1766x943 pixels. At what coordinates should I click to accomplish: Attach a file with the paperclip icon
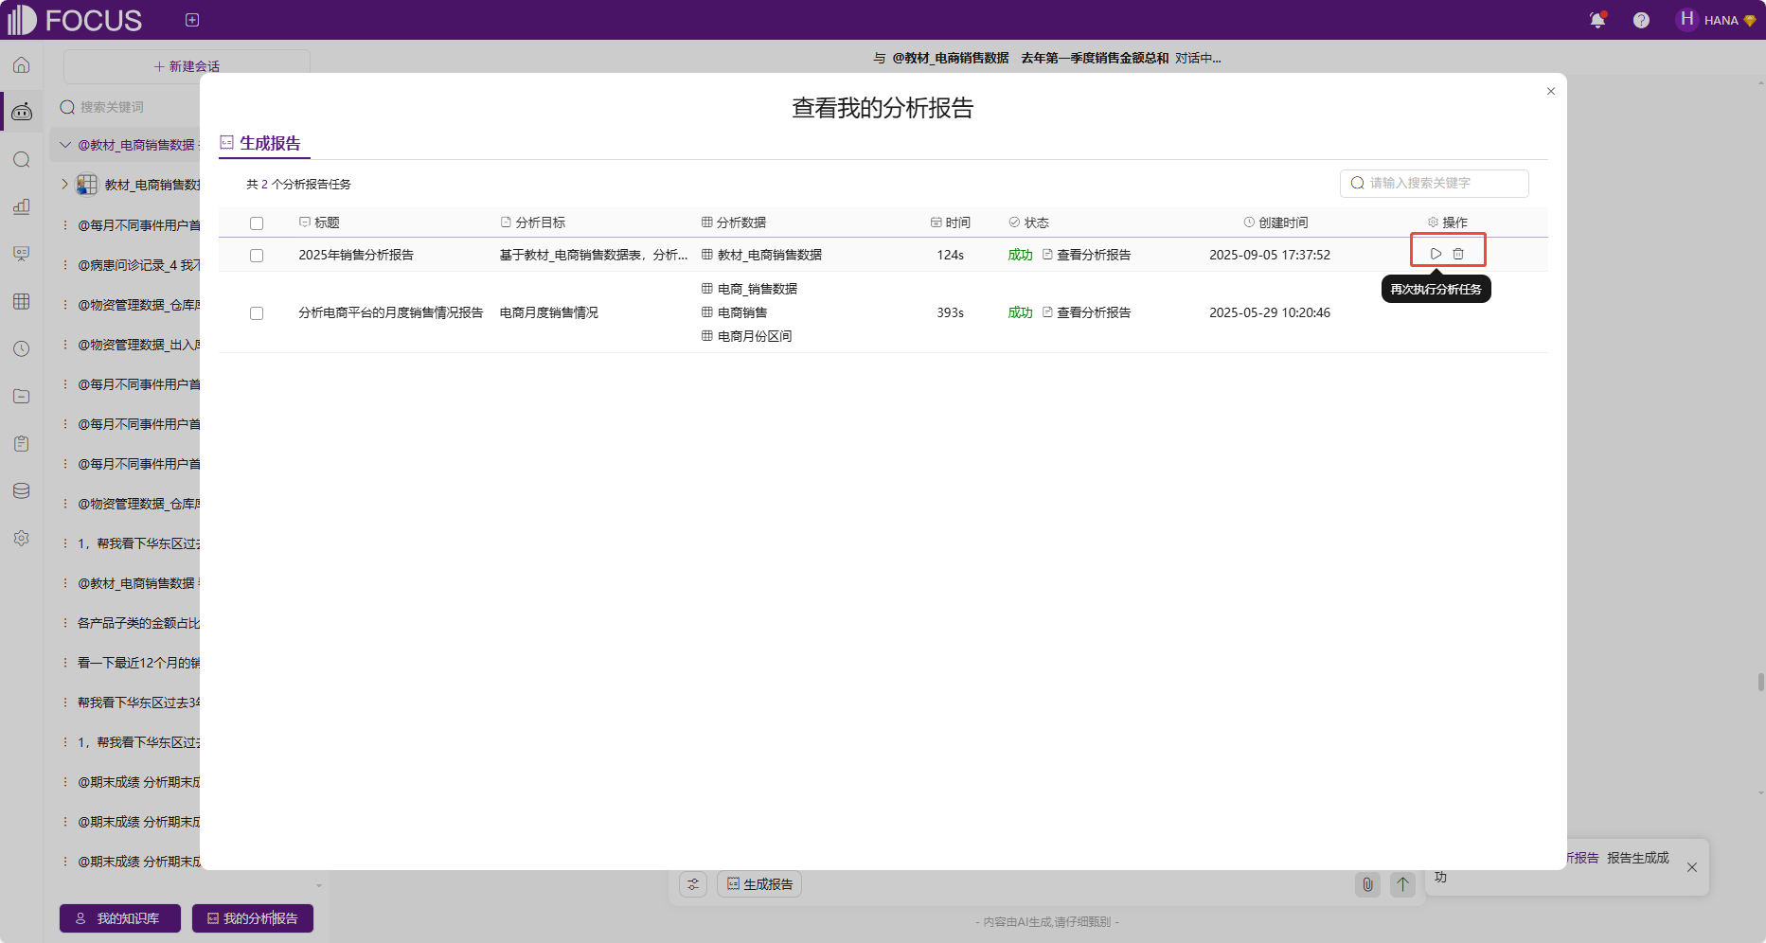click(x=1367, y=884)
